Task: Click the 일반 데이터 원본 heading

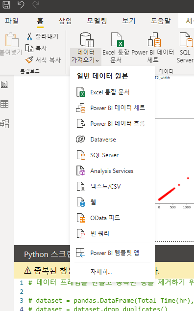Action: [102, 76]
